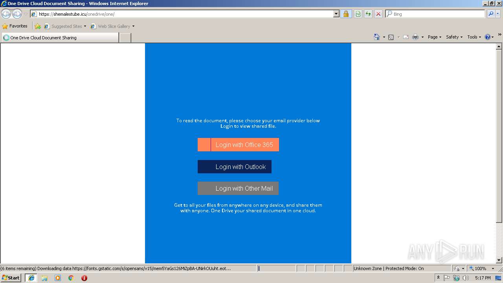The image size is (503, 283).
Task: Open status bar security privacy icon
Action: (x=457, y=268)
